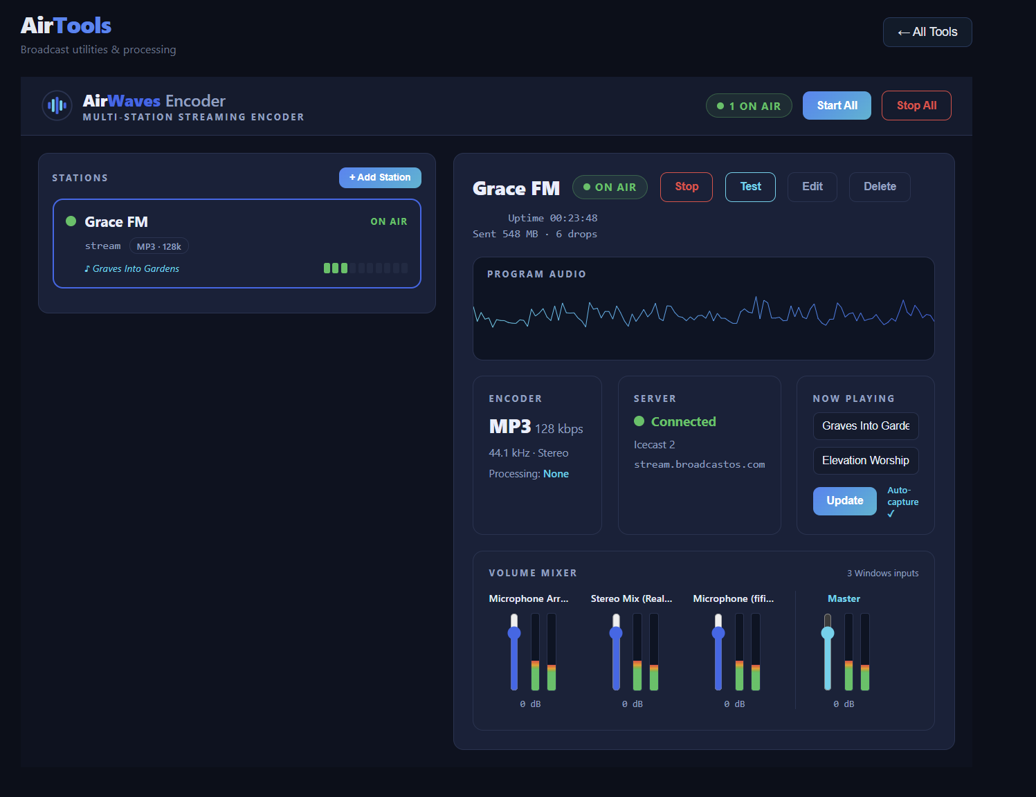Click the Icecast 2 server type text

pos(655,445)
